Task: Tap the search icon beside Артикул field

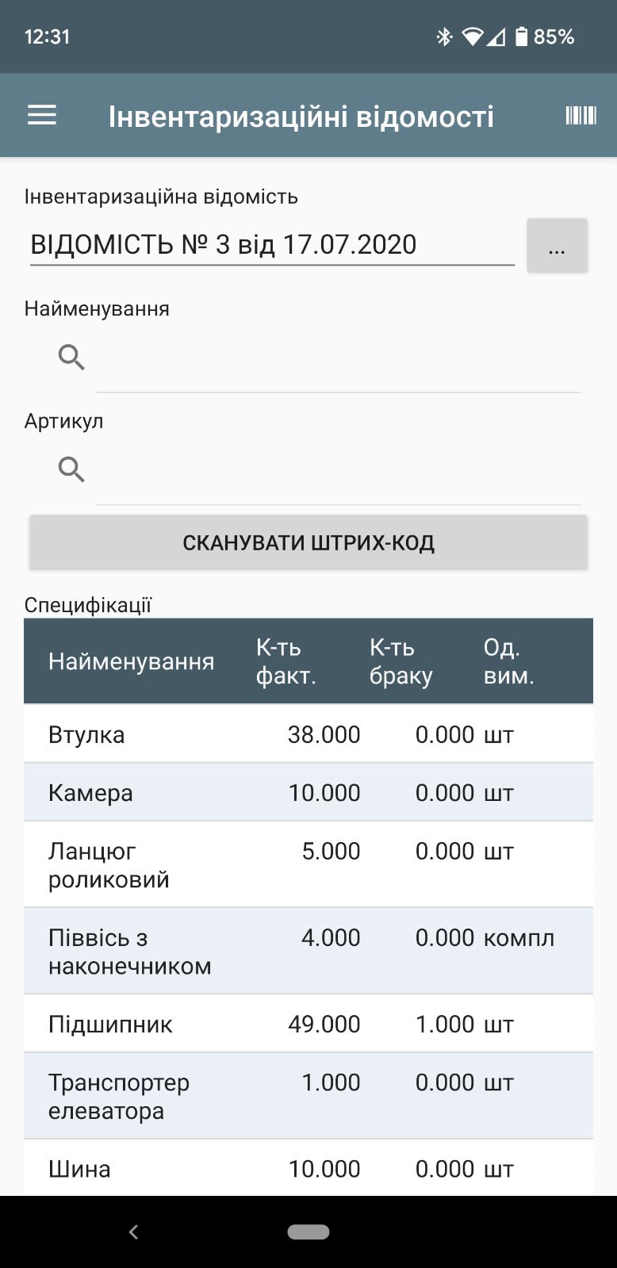Action: (71, 469)
